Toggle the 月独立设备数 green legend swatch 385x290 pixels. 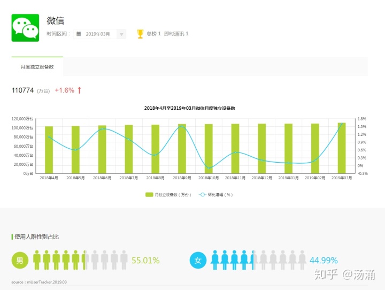point(149,195)
